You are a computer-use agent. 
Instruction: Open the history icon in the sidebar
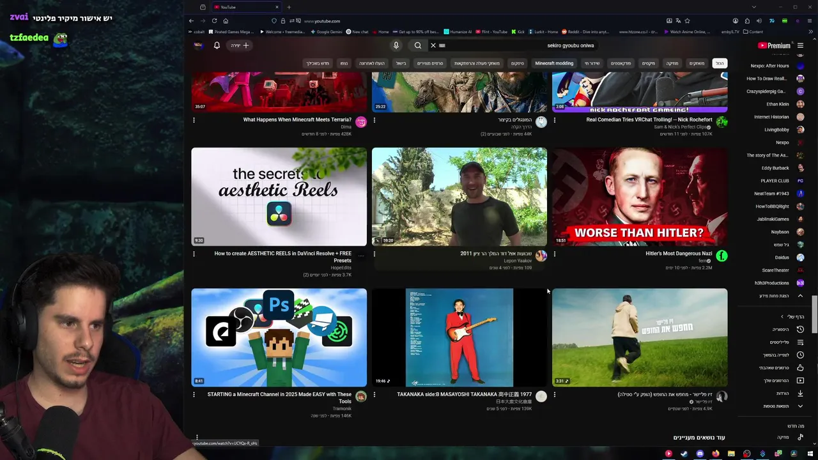(x=800, y=330)
